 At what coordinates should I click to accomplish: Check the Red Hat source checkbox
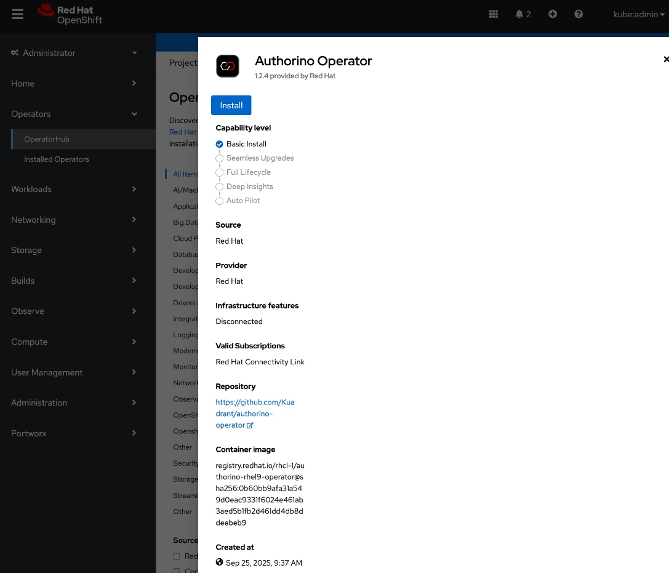[x=177, y=556]
